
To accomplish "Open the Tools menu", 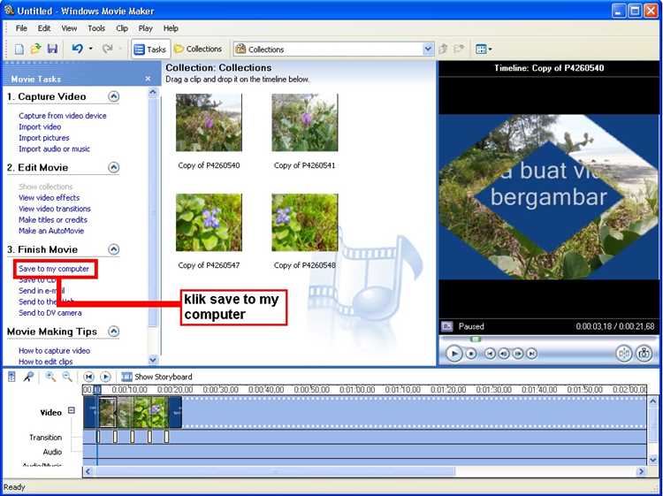I will click(96, 28).
